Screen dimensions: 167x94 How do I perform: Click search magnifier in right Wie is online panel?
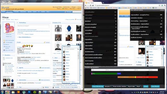pyautogui.click(x=162, y=49)
